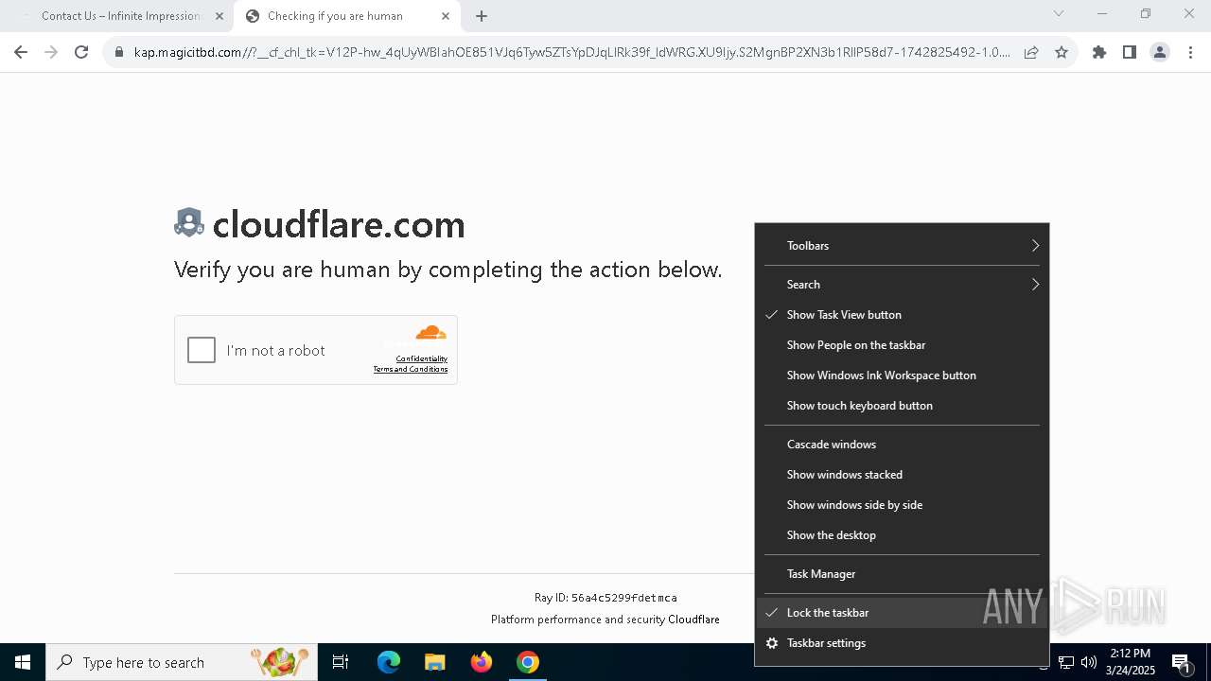This screenshot has height=681, width=1211.
Task: Expand the Search submenu arrow
Action: (x=1035, y=285)
